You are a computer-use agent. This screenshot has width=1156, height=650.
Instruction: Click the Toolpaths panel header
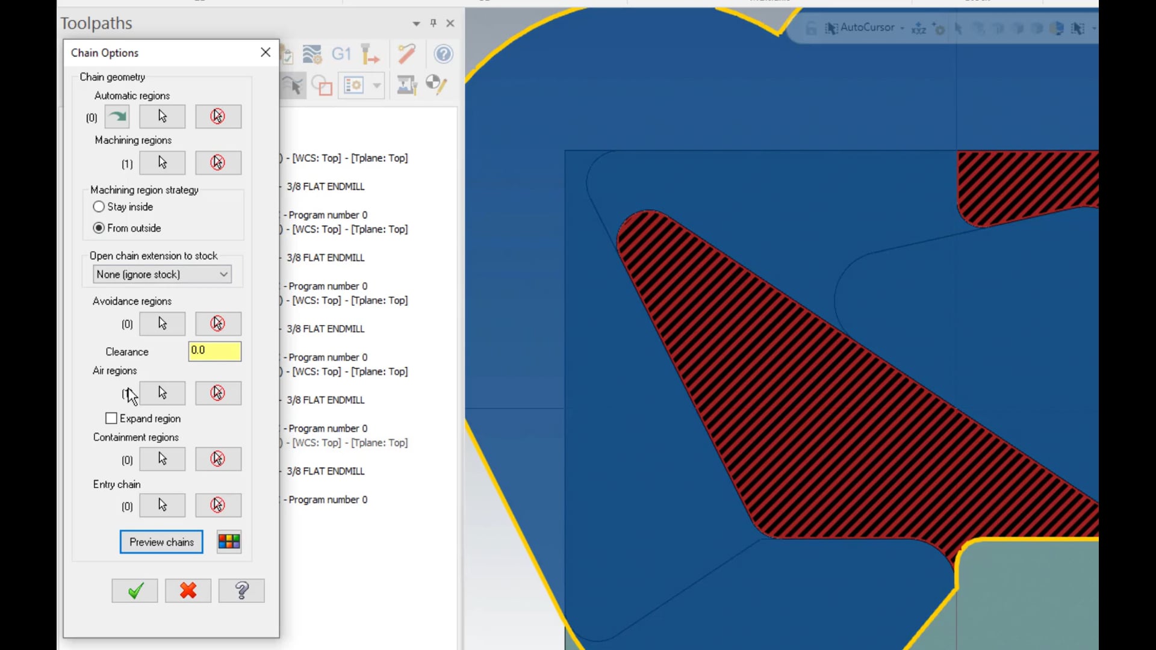click(x=95, y=22)
